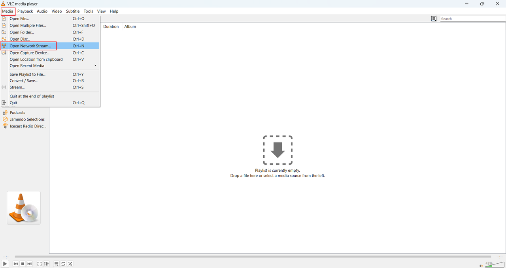Select Save Playlist to File...
Screen dimensions: 506x268
[50, 74]
